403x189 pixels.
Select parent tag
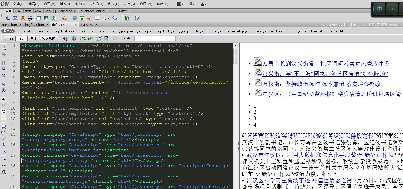click(4, 84)
